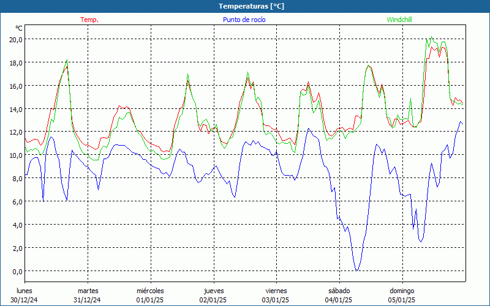Click the "miércoles" day label
The width and height of the screenshot is (490, 306).
(x=150, y=291)
